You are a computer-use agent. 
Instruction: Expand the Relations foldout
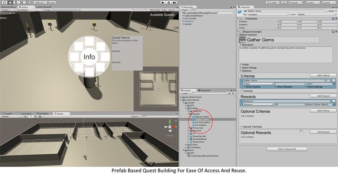245,71
